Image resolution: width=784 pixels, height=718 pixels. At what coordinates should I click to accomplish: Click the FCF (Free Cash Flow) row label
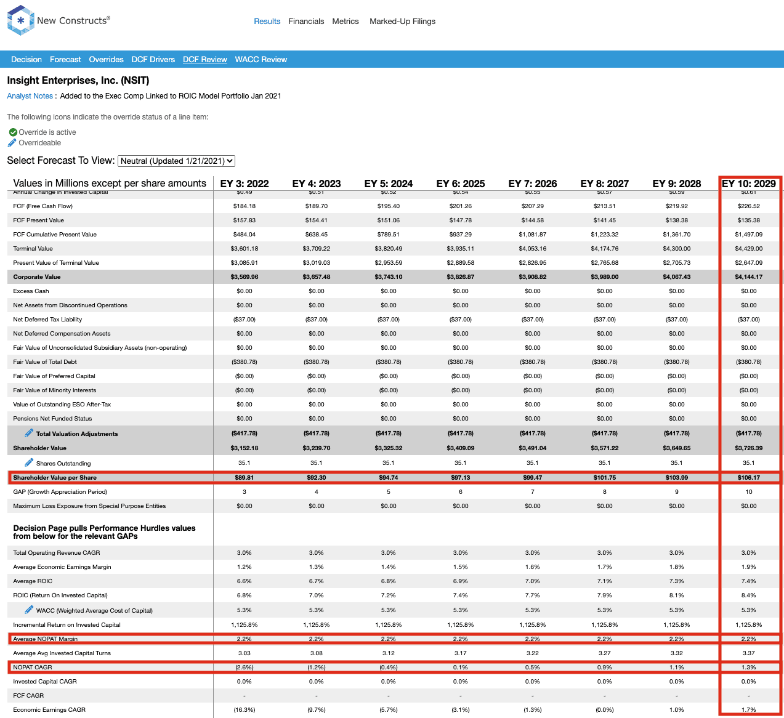pyautogui.click(x=43, y=206)
